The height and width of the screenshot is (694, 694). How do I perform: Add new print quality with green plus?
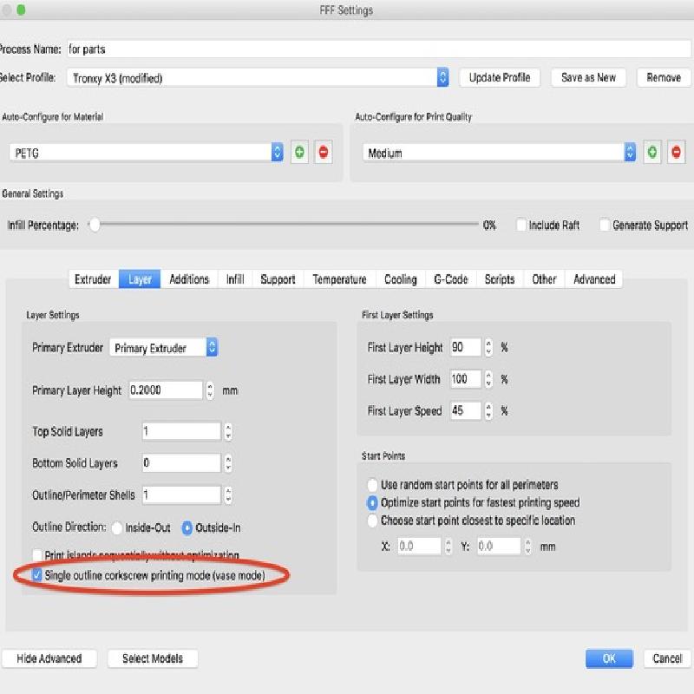coord(652,153)
